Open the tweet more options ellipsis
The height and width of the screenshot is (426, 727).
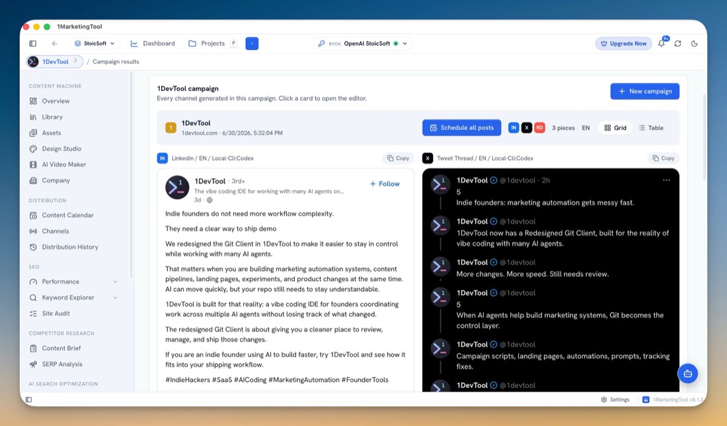tap(666, 181)
